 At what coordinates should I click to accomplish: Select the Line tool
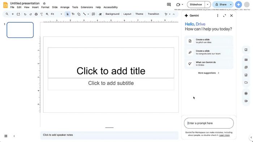(84, 14)
